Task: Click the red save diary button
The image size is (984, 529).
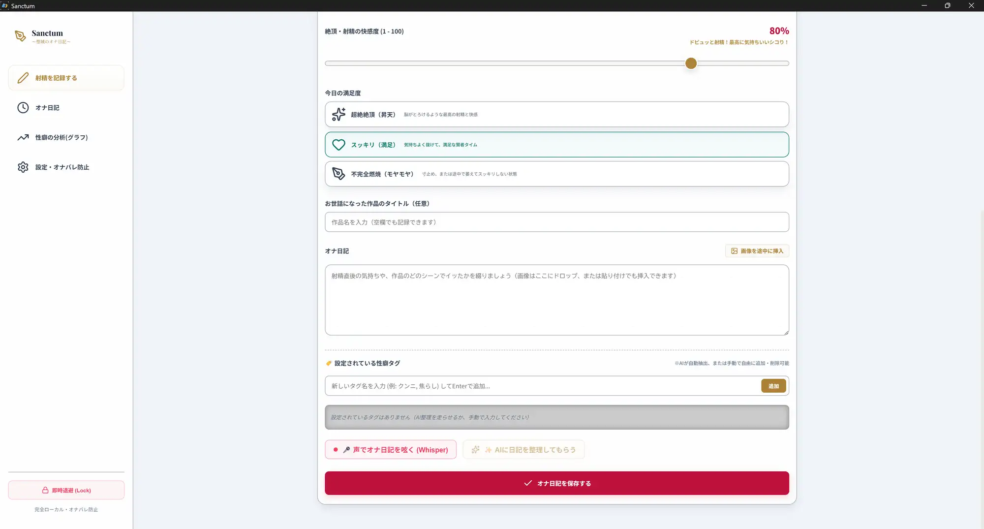Action: point(557,483)
